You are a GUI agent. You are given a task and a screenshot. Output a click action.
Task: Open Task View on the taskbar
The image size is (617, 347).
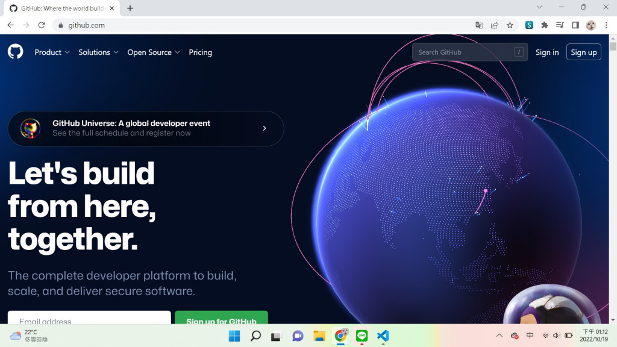pos(276,336)
